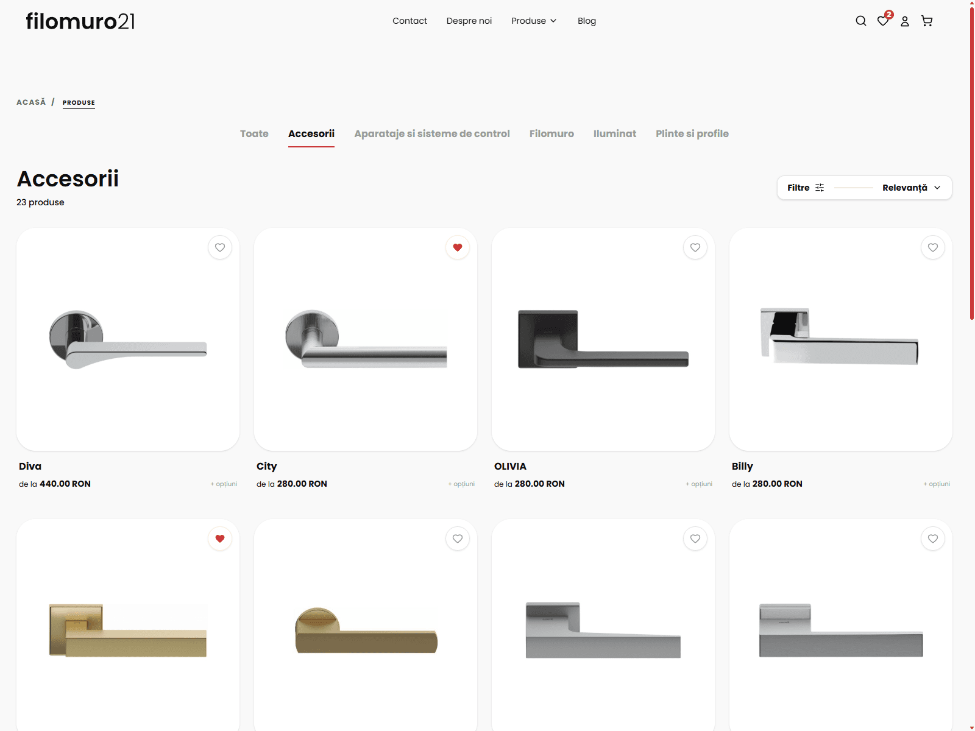This screenshot has width=975, height=731.
Task: Click the Produse breadcrumb link
Action: point(79,102)
